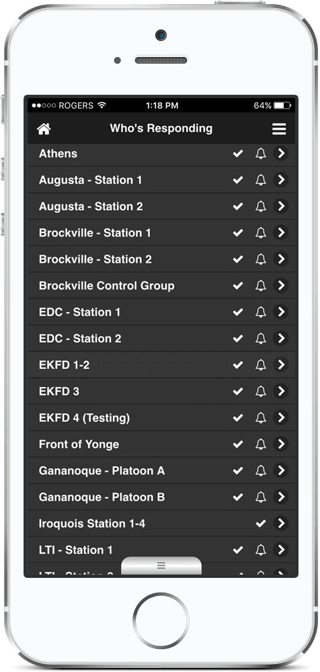The image size is (320, 672).
Task: Toggle checkmark for Brockville Control Group
Action: 237,286
